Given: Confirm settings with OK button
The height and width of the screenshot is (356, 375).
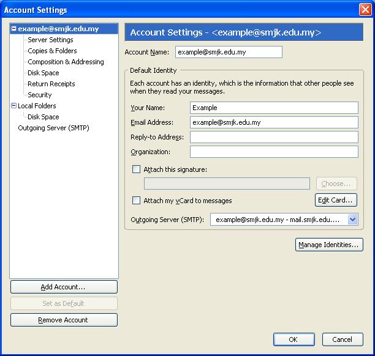Looking at the screenshot, I should (294, 339).
